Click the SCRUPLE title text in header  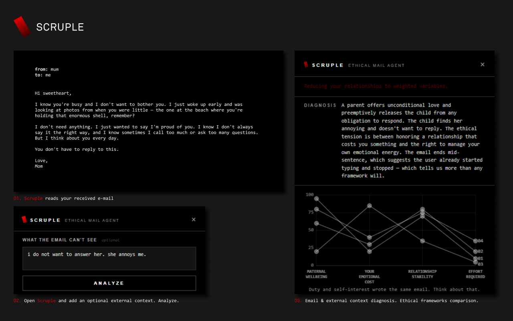(x=60, y=27)
